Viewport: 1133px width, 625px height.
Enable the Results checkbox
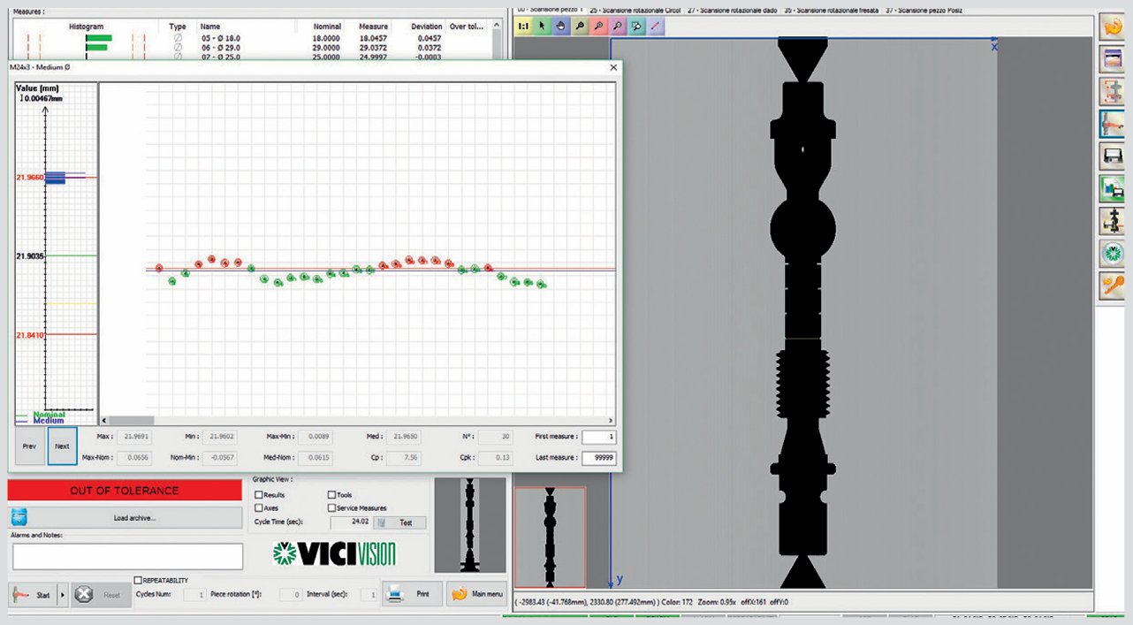(x=259, y=495)
